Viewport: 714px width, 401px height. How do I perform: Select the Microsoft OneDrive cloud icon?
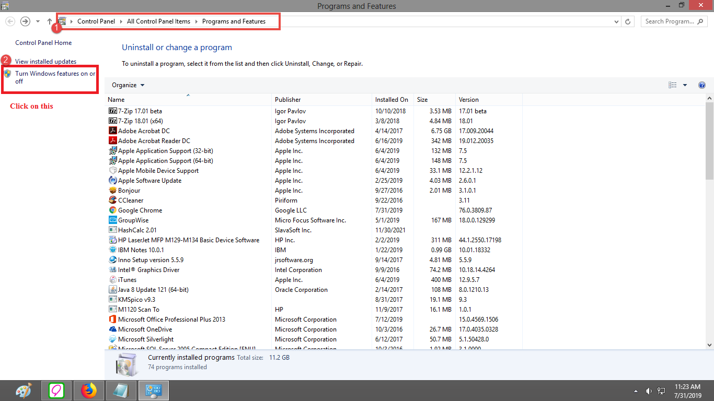pyautogui.click(x=112, y=329)
